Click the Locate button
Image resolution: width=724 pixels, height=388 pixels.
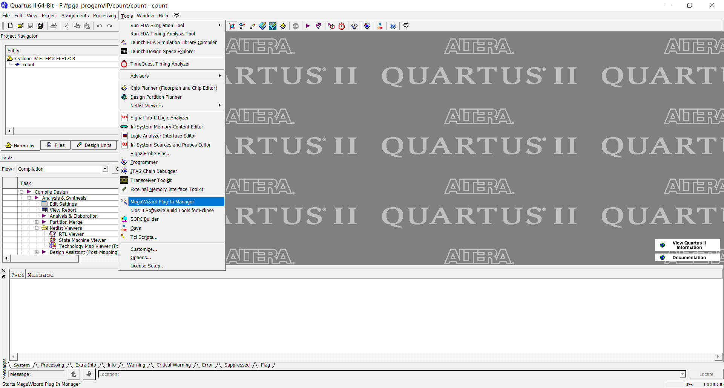[x=706, y=374]
